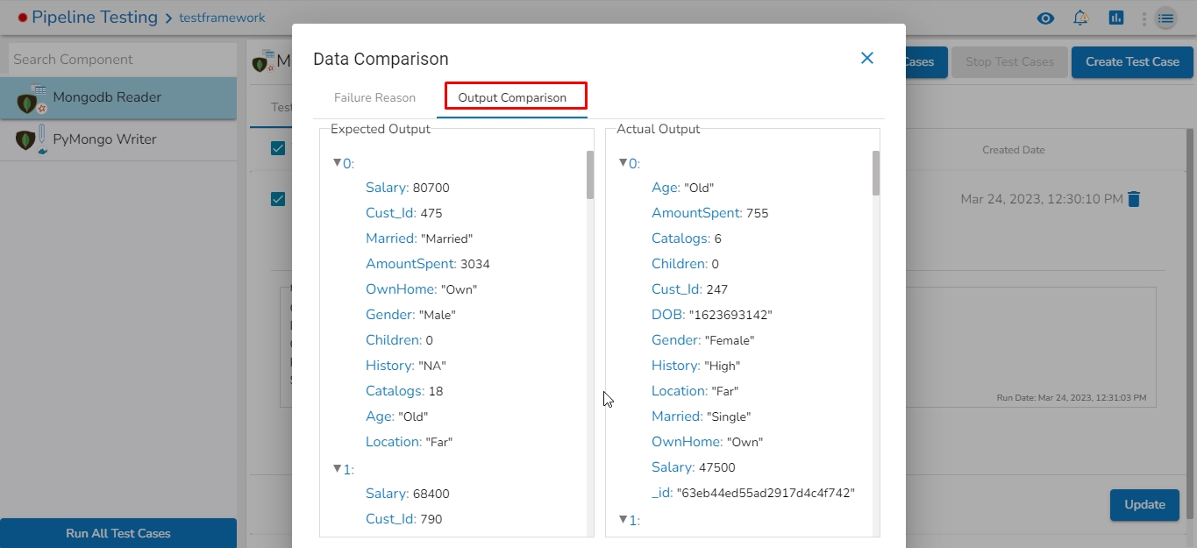Click the bar chart icon in header

pos(1115,18)
